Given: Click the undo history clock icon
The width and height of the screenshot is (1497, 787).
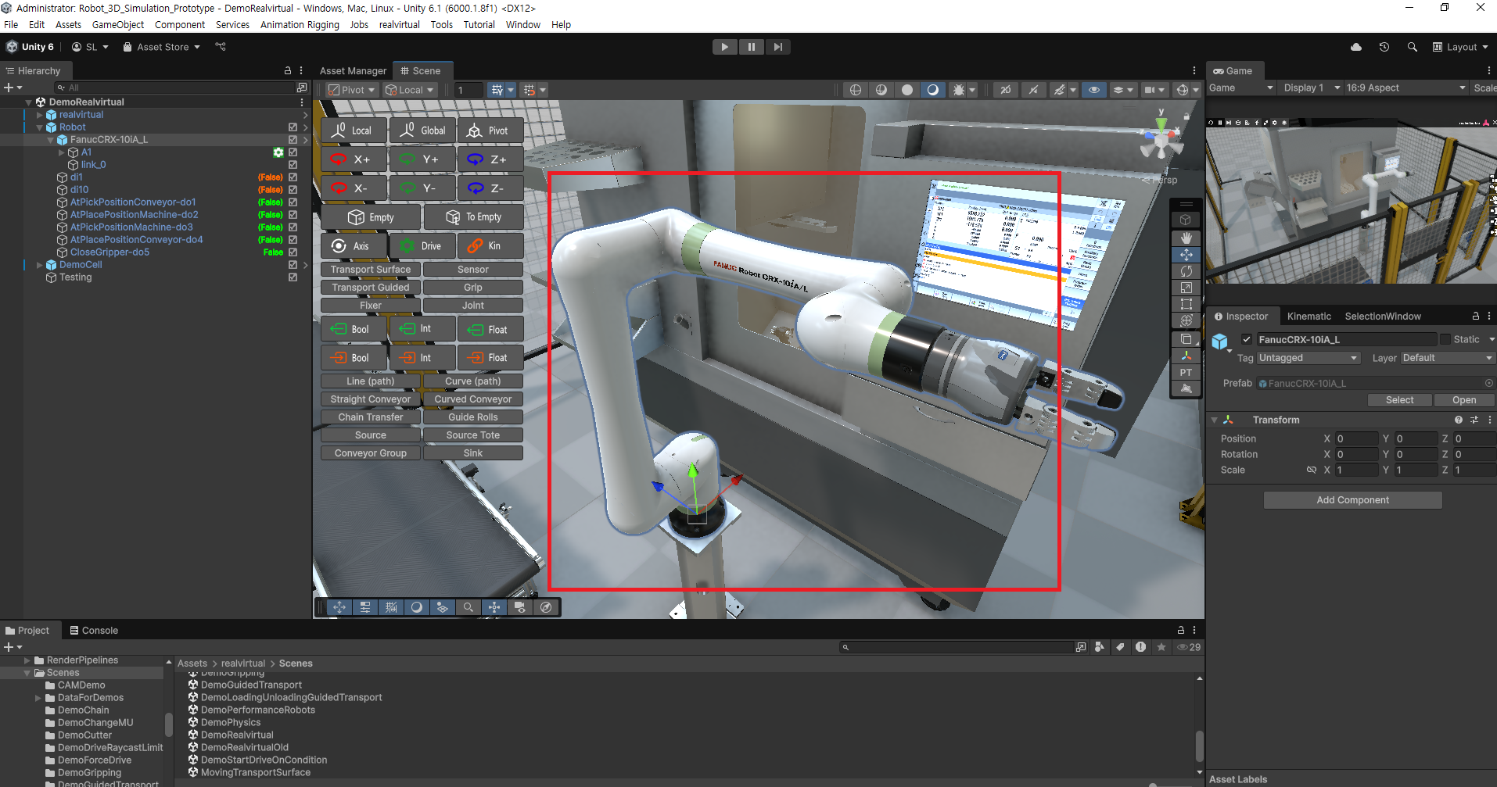Looking at the screenshot, I should tap(1384, 47).
